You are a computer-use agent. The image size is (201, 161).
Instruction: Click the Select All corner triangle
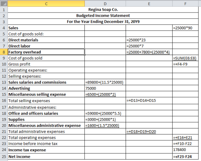coord(4,4)
